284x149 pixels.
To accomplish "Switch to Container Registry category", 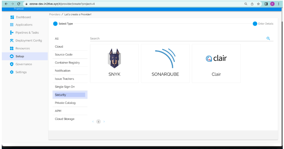I will [67, 63].
